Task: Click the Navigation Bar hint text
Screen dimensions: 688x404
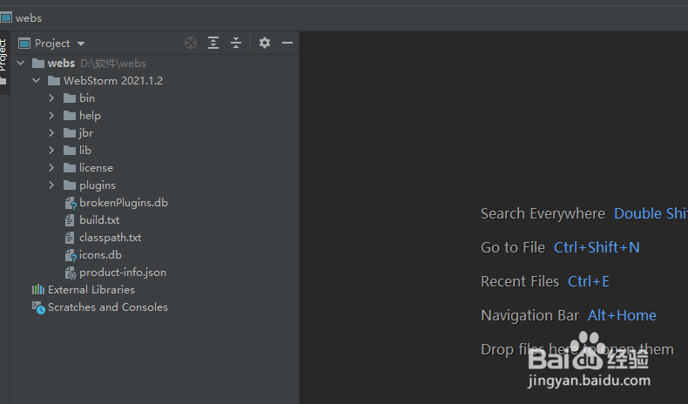Action: tap(530, 316)
